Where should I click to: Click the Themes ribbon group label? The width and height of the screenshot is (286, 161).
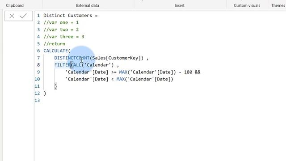pyautogui.click(x=278, y=5)
